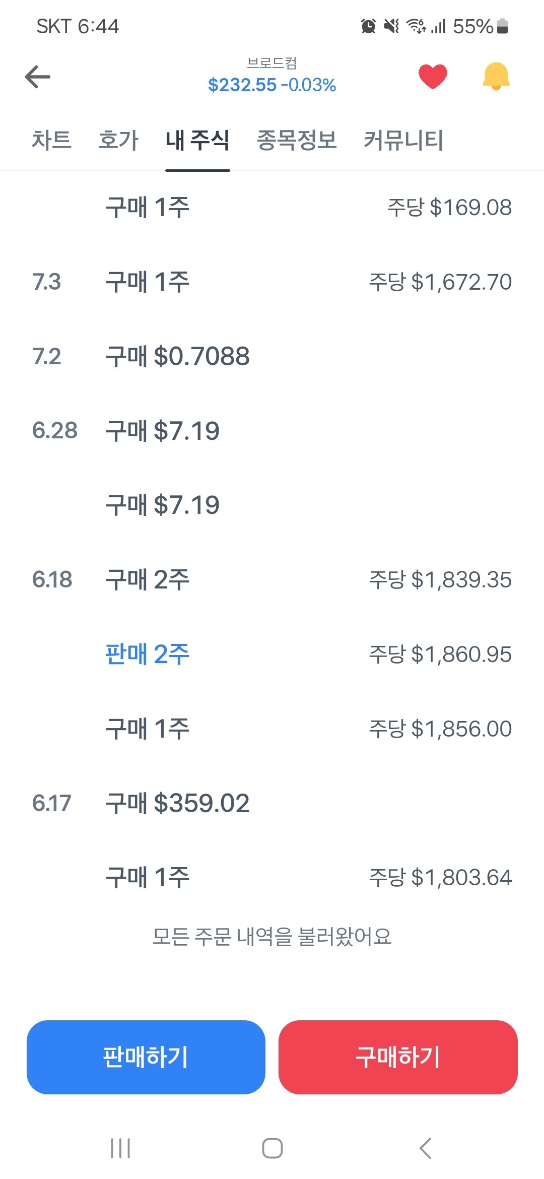Screen dimensions: 544x1179
Task: Tap the 브로드컴 price header $232.55
Action: [x=272, y=84]
